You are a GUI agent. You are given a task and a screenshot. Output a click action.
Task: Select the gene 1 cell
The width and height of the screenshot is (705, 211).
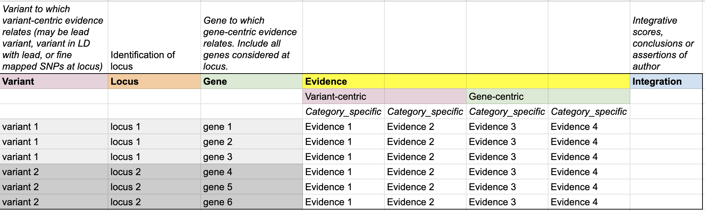tap(251, 127)
